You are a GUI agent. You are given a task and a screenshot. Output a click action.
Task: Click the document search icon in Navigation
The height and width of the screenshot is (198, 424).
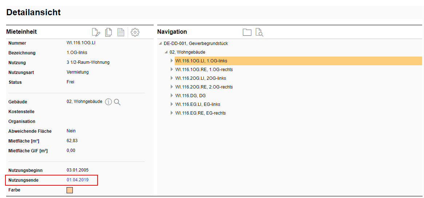tap(259, 32)
